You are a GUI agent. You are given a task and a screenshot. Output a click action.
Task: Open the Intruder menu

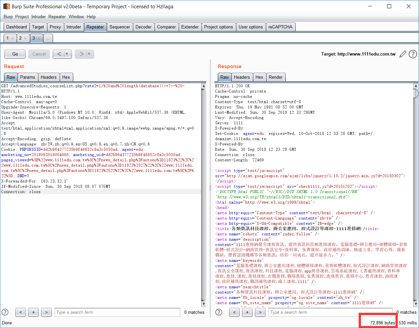pos(38,17)
